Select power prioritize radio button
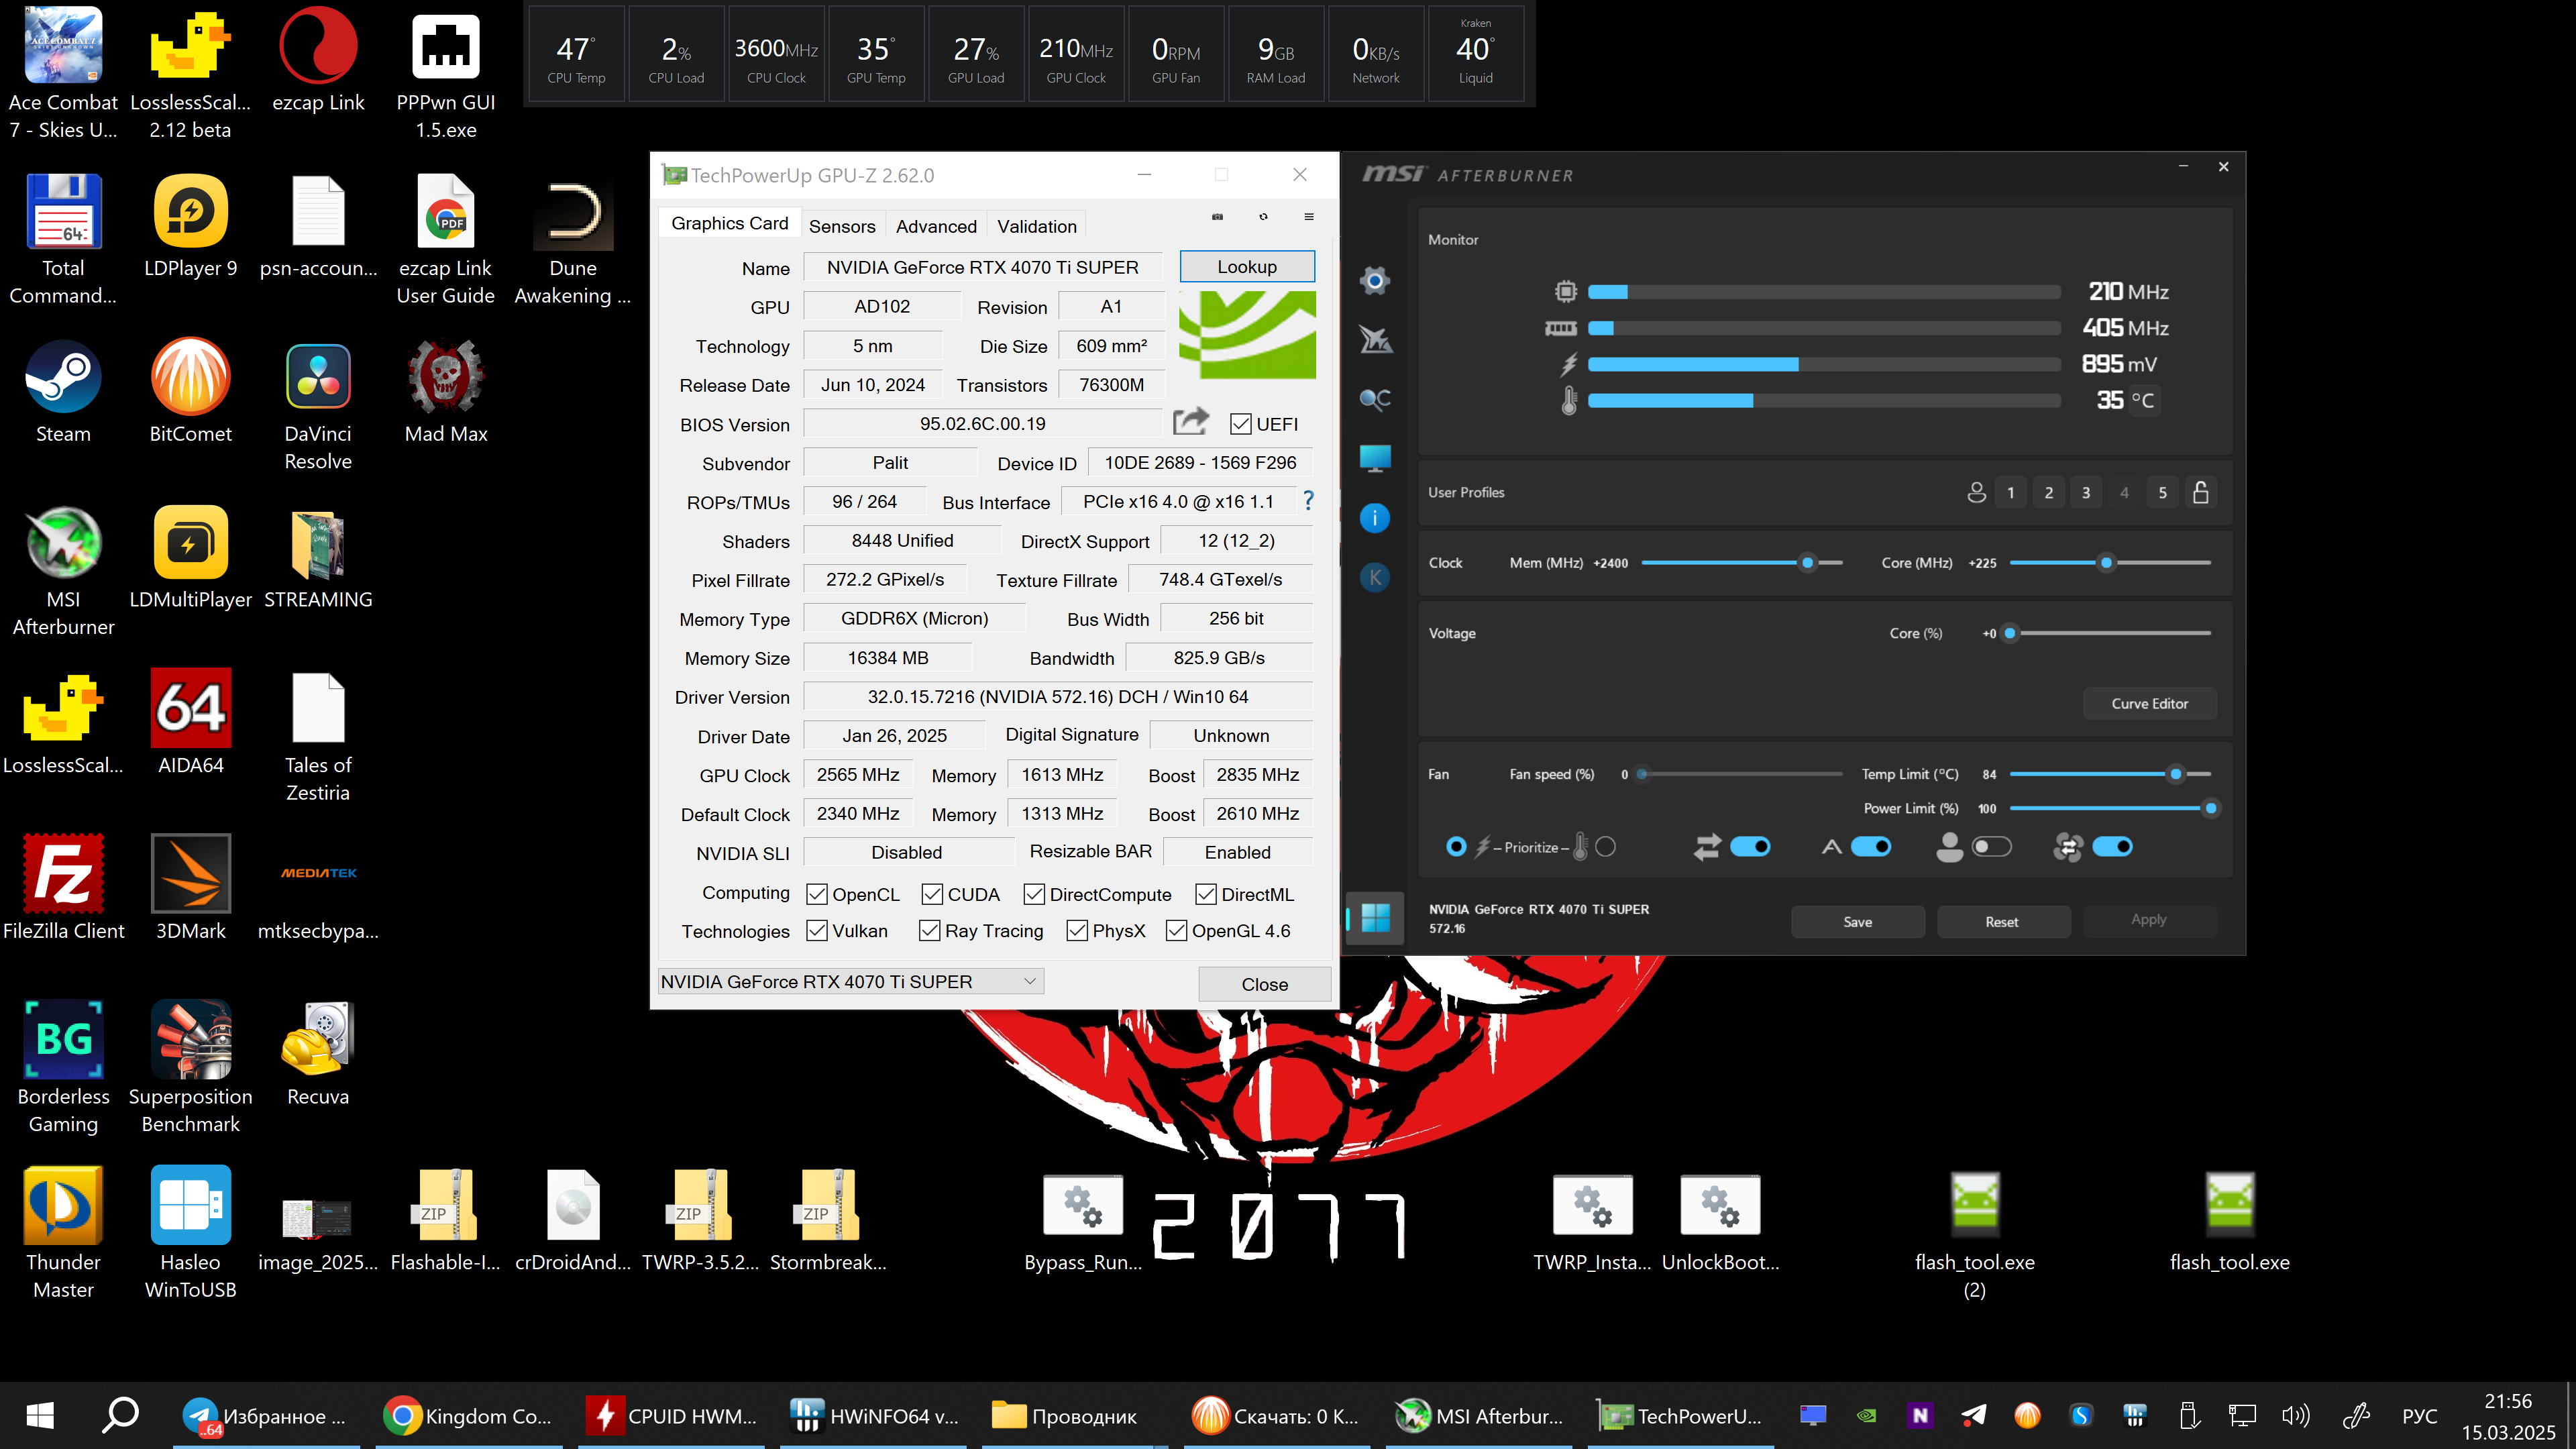Screen dimensions: 2576x1449 click(x=1456, y=847)
